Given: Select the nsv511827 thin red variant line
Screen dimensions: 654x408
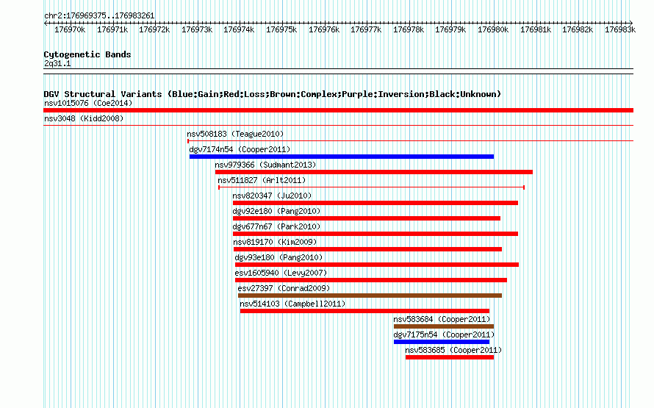Looking at the screenshot, I should tap(371, 187).
